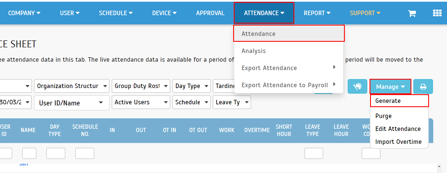447x173 pixels.
Task: Choose Generate from the Manage menu
Action: (x=400, y=101)
